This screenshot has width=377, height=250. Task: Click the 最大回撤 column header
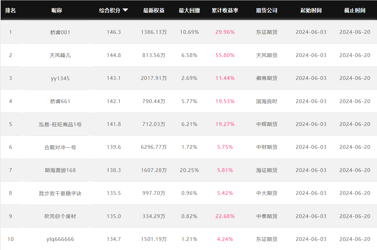click(x=189, y=10)
